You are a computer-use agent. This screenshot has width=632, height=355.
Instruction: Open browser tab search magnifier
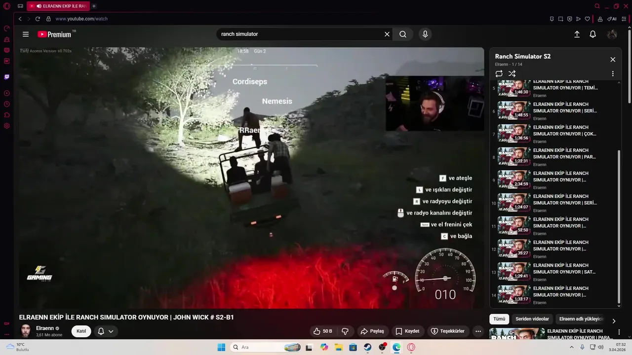[x=597, y=6]
